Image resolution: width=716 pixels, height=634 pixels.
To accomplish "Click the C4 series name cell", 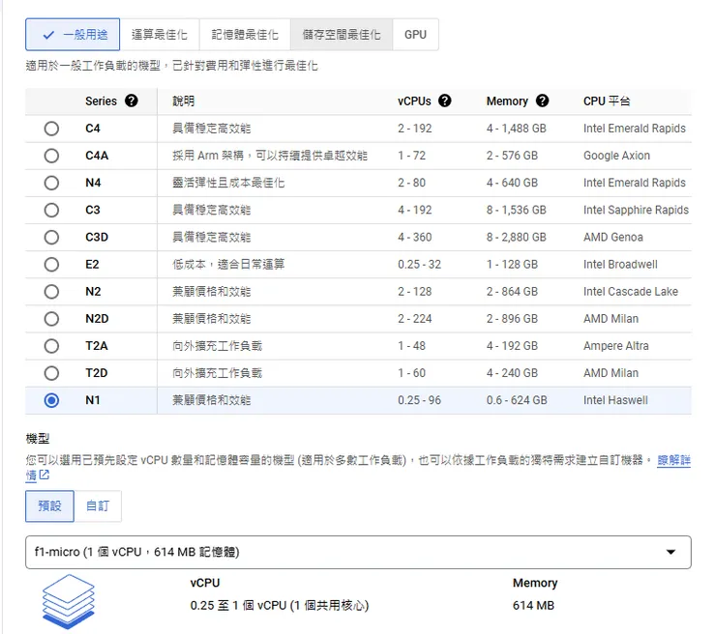I will 93,129.
